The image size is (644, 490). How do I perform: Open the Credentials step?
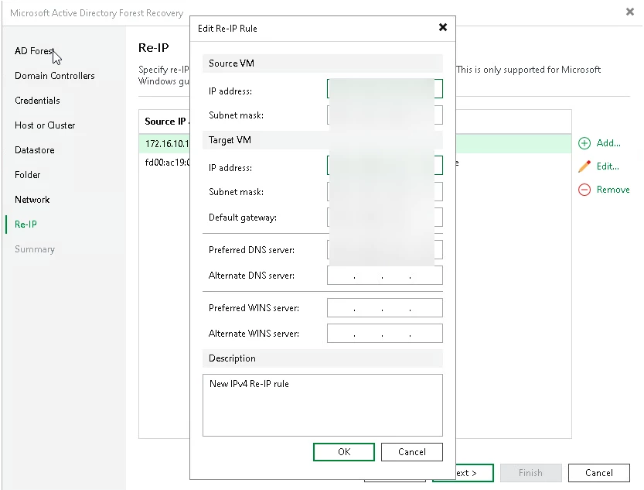(x=37, y=101)
